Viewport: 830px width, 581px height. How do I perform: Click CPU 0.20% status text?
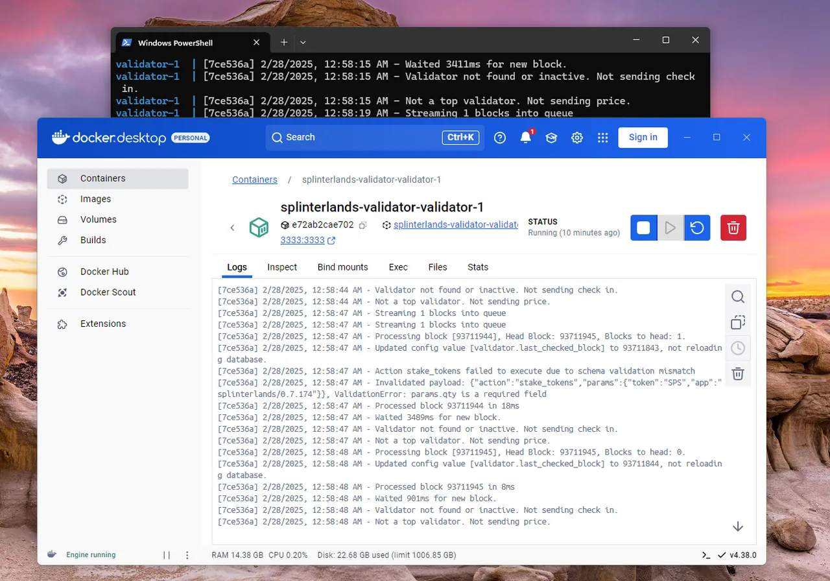289,555
